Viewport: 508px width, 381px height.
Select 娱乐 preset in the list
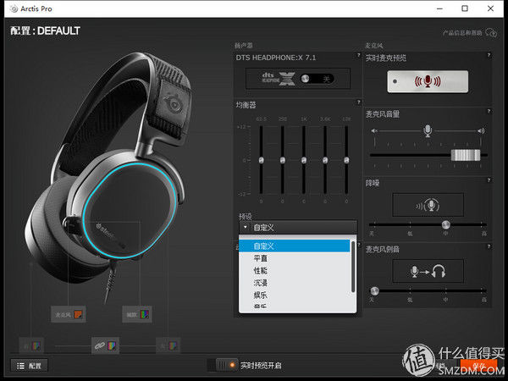click(x=294, y=295)
